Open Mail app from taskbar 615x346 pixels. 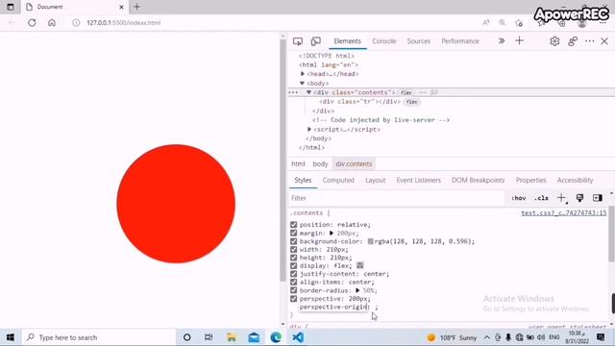point(254,337)
